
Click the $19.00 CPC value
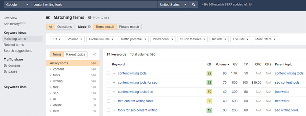(256, 82)
